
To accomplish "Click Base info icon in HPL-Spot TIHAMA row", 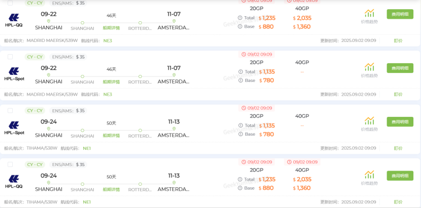I will point(240,134).
